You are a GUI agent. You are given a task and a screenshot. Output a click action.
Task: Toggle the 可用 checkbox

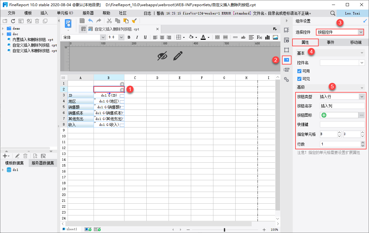(x=299, y=71)
